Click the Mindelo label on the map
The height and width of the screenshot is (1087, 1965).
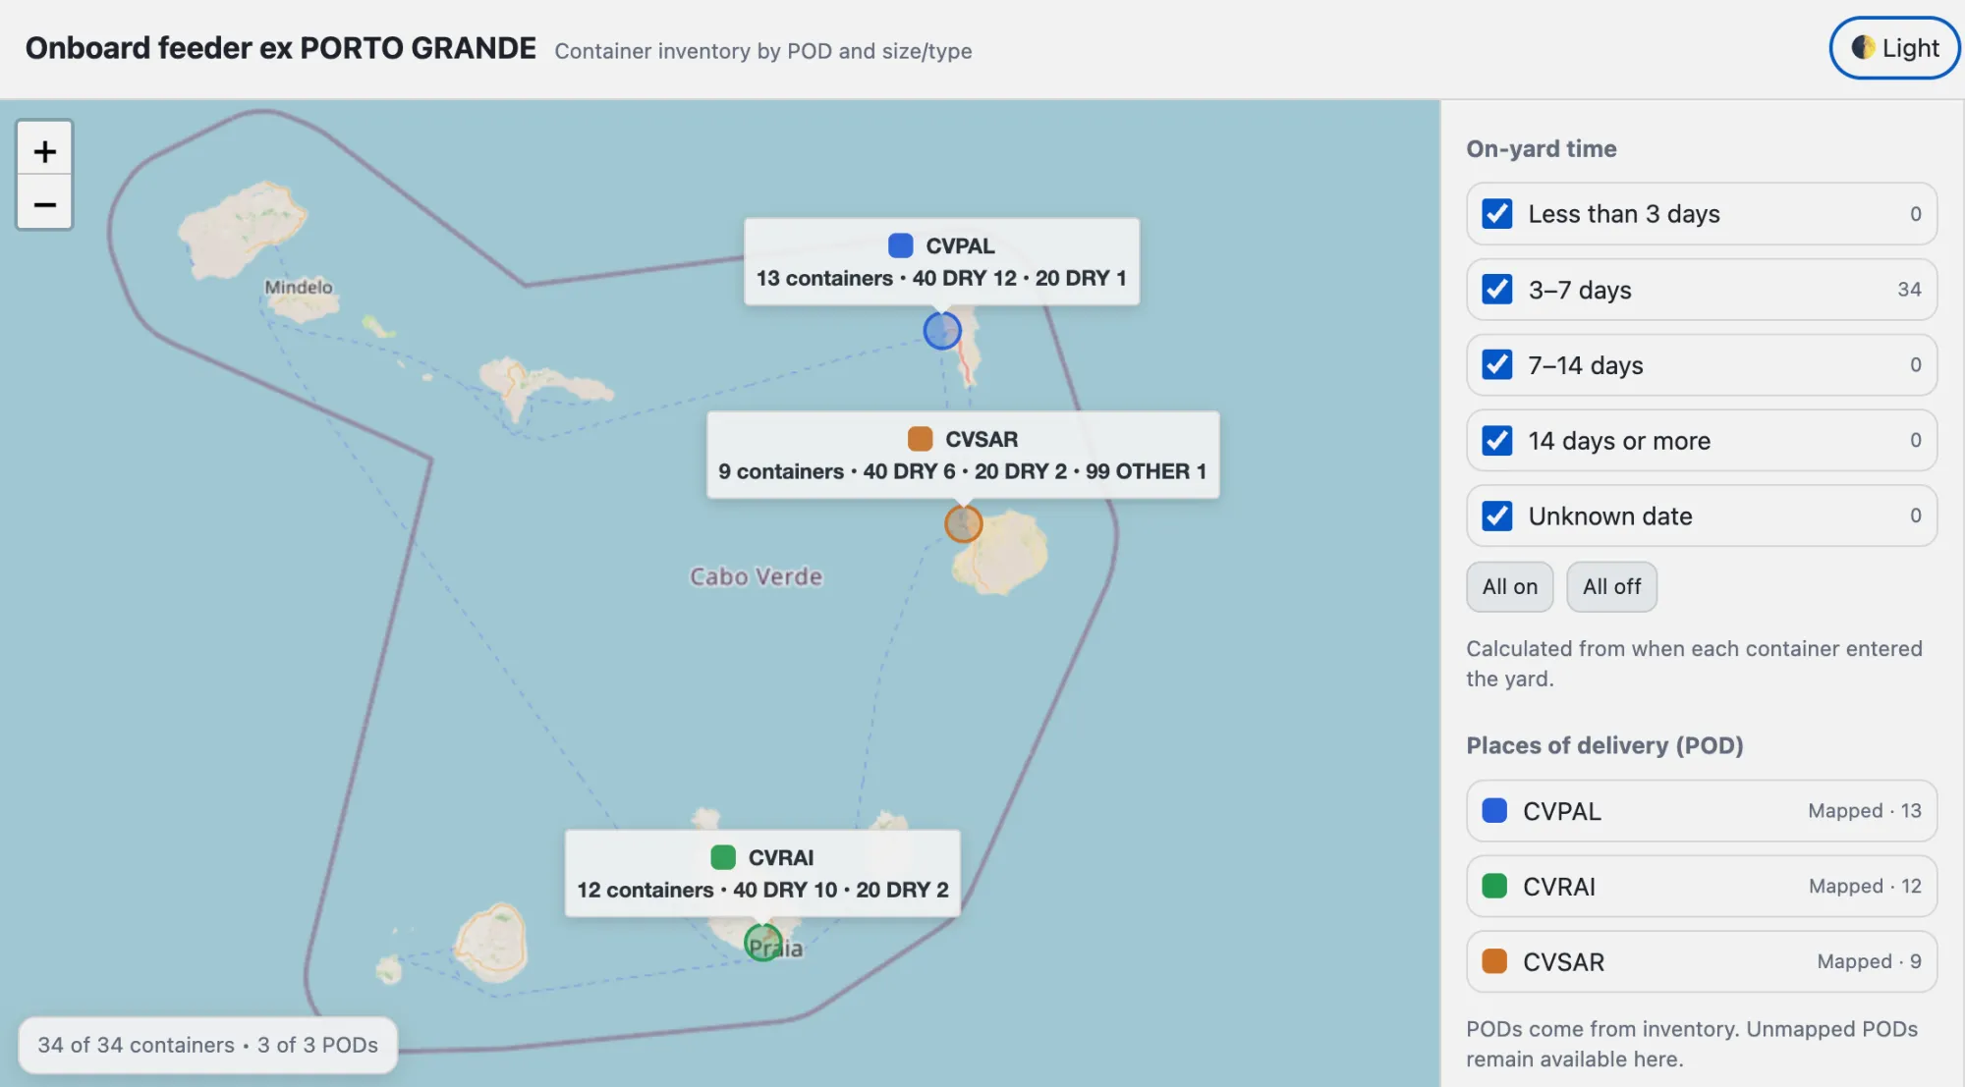(x=299, y=287)
